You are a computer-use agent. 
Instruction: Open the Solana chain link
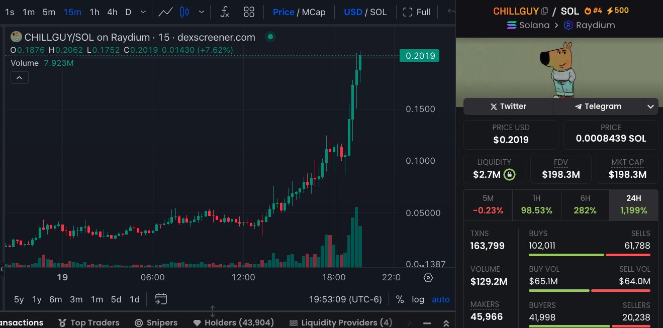click(x=528, y=25)
